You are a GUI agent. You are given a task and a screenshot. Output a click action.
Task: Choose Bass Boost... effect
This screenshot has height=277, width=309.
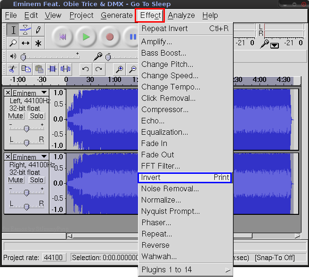tap(185, 53)
